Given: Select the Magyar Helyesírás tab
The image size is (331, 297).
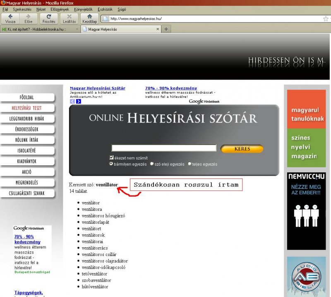Looking at the screenshot, I should pyautogui.click(x=121, y=29).
